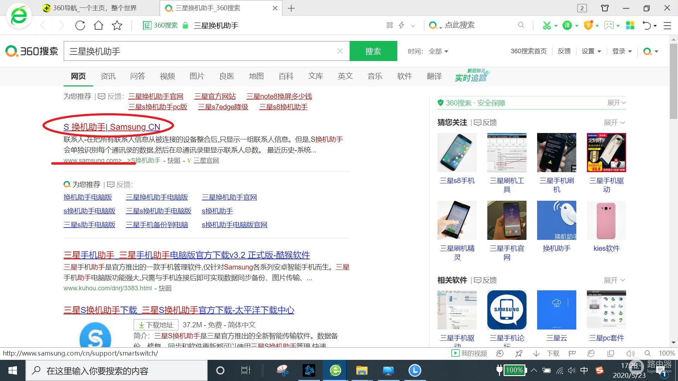
Task: Open the 登录 dropdown
Action: (x=622, y=52)
